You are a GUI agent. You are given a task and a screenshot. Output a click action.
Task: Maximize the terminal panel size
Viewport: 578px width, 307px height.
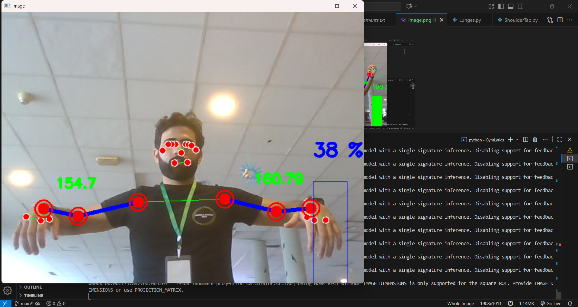coord(560,140)
